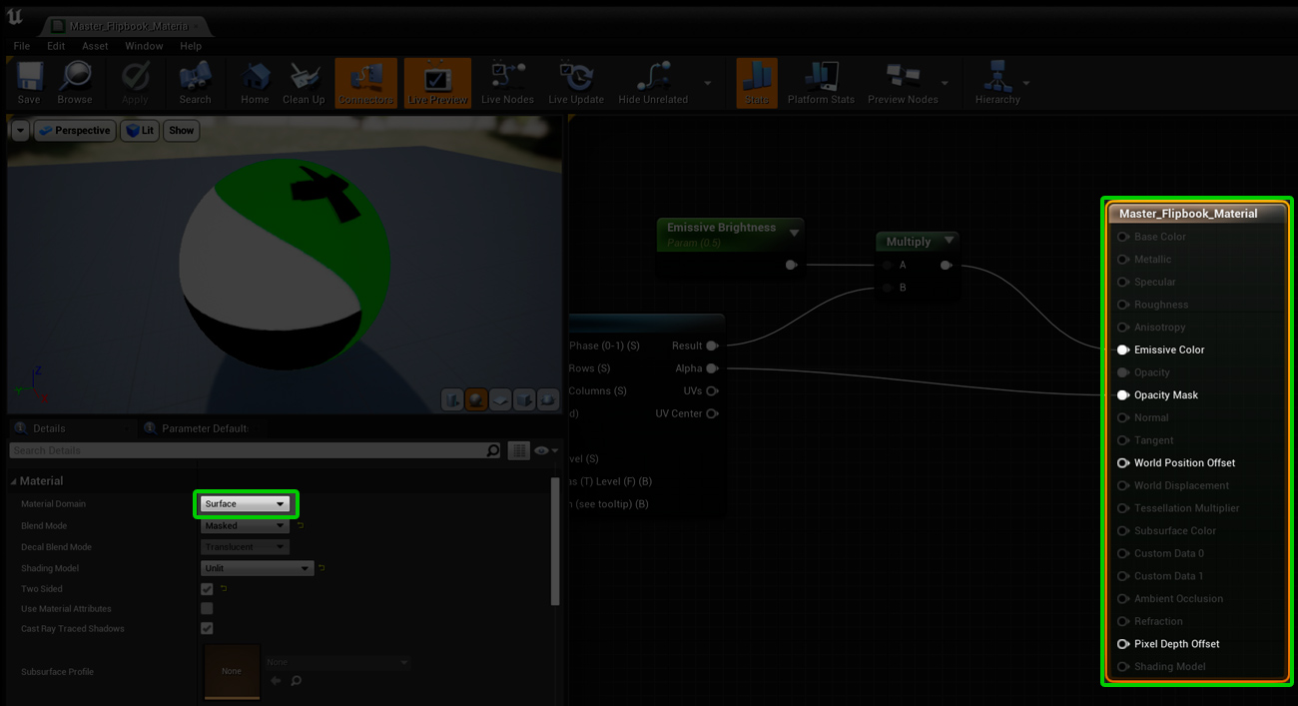Open the Asset menu

[95, 46]
